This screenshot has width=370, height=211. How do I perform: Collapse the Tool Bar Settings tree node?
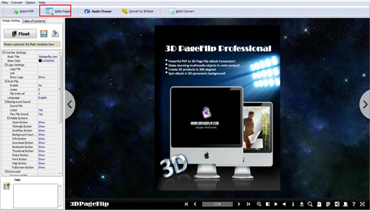coord(4,53)
